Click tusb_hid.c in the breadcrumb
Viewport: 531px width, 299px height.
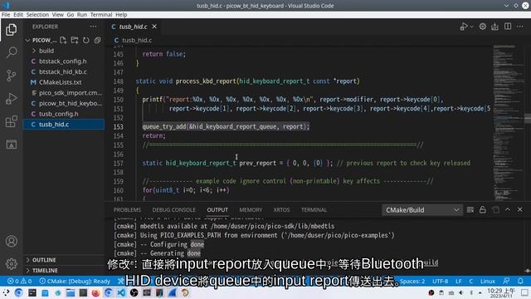point(137,40)
